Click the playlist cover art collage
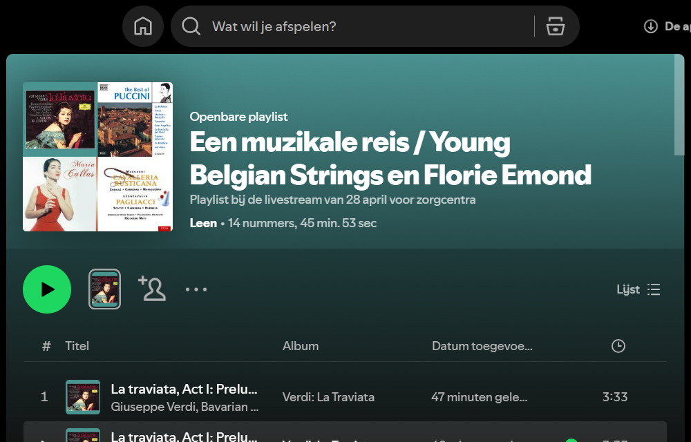 point(97,157)
